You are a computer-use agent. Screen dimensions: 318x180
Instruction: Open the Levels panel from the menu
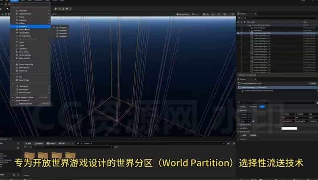click(x=30, y=46)
